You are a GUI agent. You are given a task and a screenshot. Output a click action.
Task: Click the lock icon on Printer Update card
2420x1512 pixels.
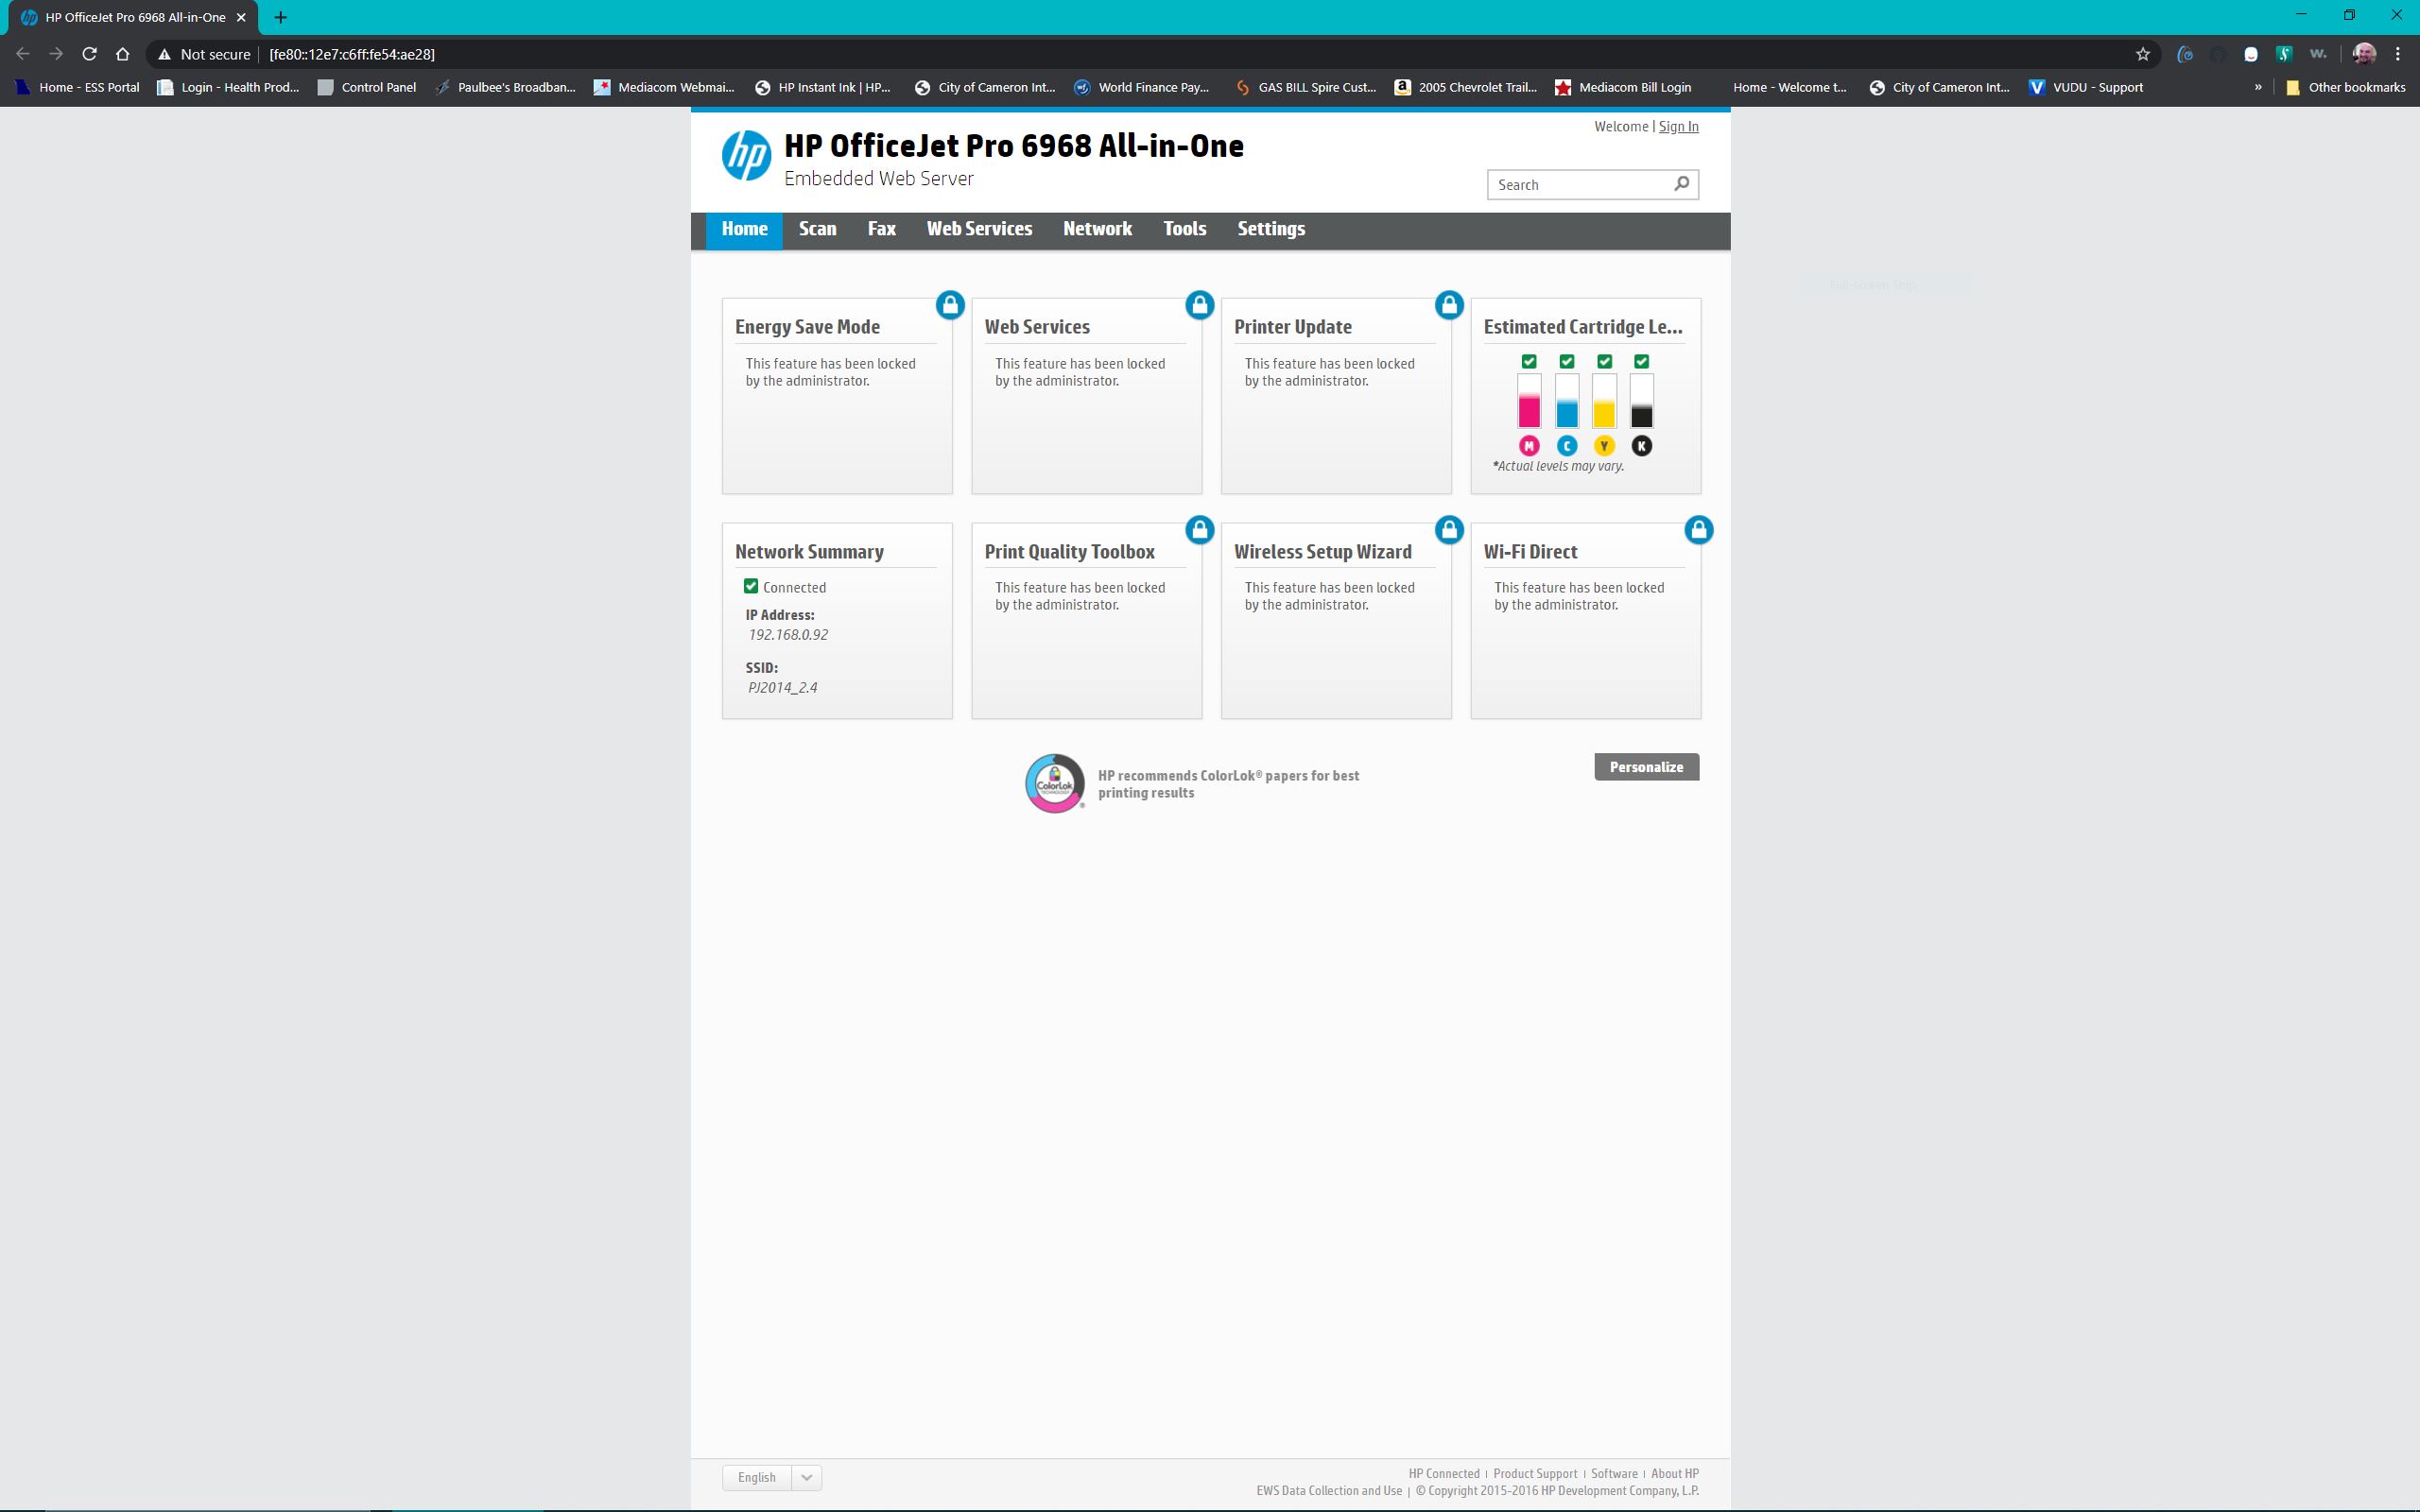1449,305
